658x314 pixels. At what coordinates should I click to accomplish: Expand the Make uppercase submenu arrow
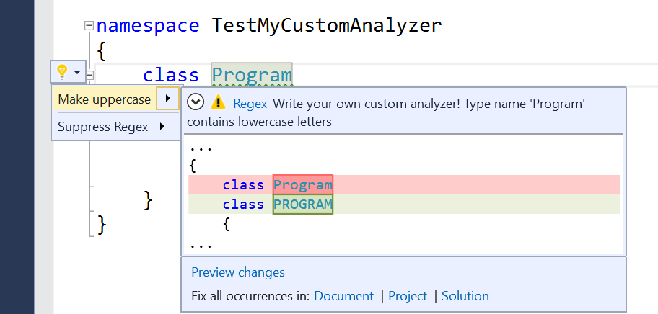[x=168, y=99]
